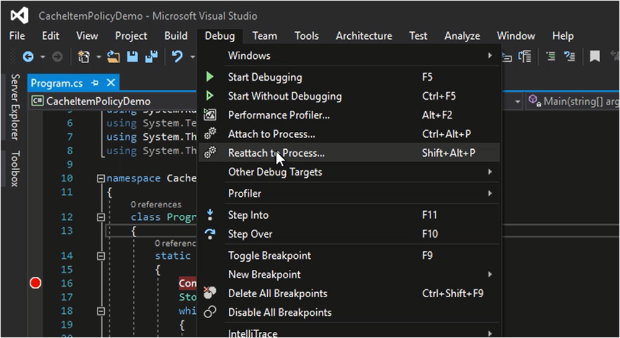Screen dimensions: 620x338
Task: Click the greyed Navigate Forward arrow icon
Action: click(57, 57)
